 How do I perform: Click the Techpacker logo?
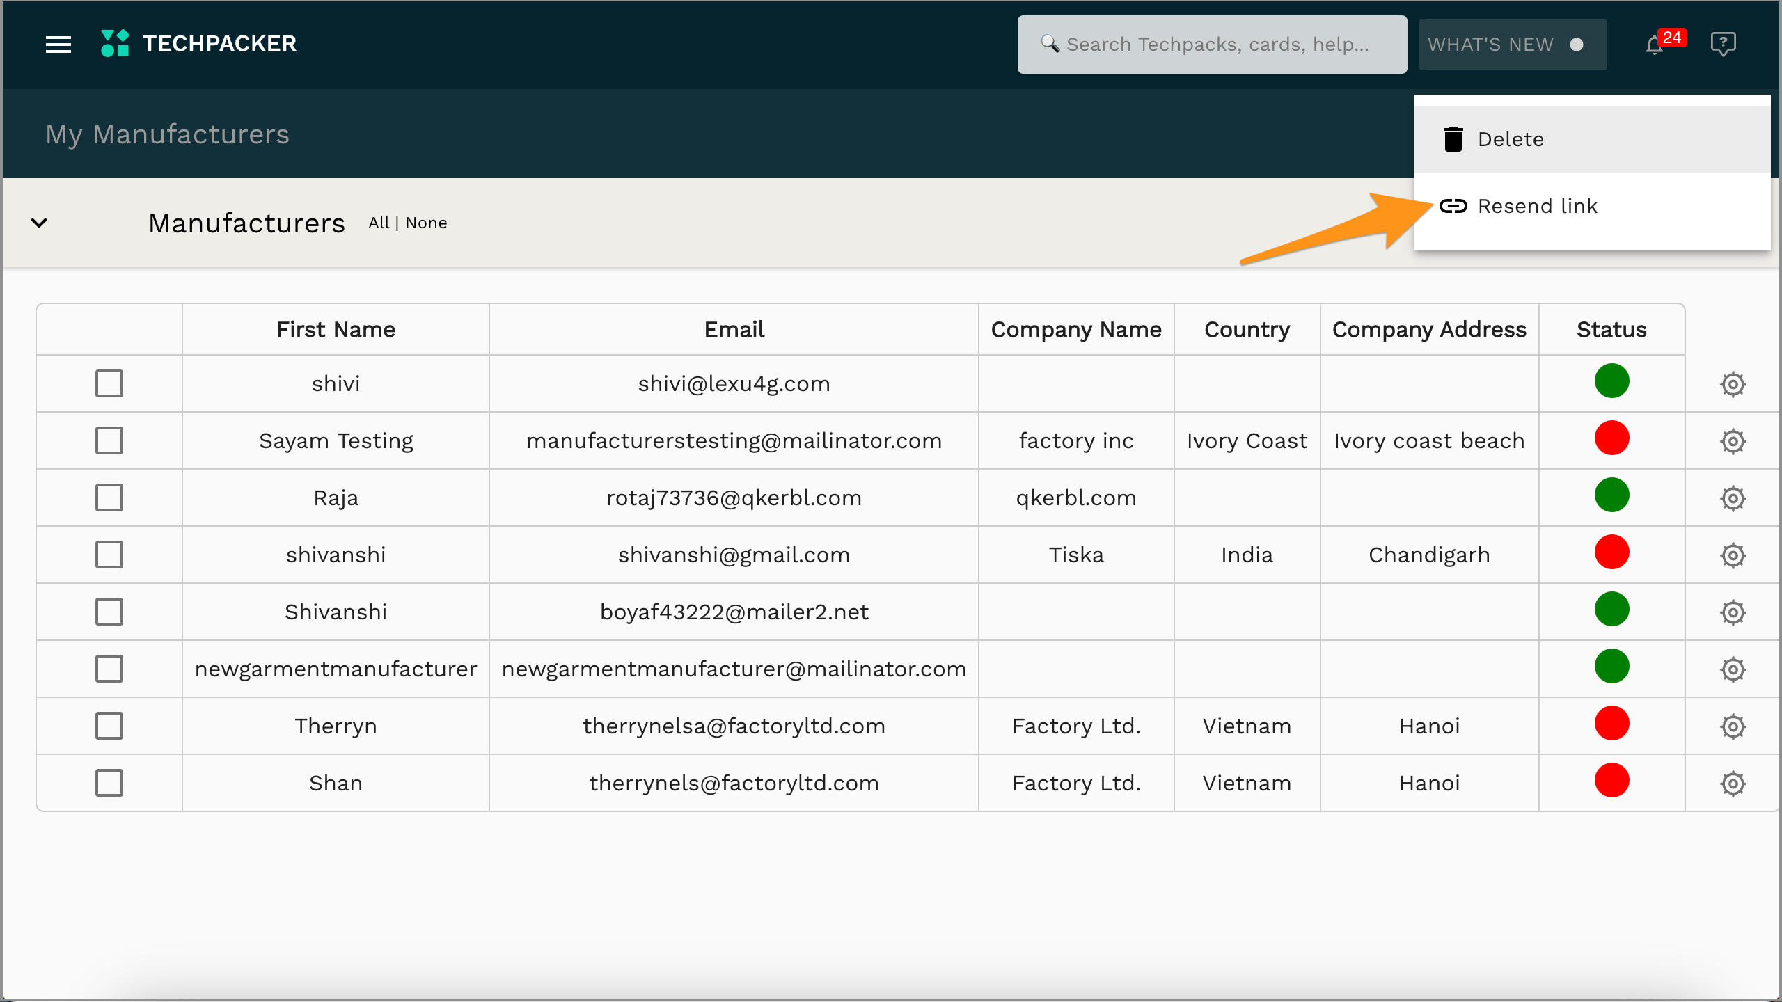pyautogui.click(x=198, y=43)
